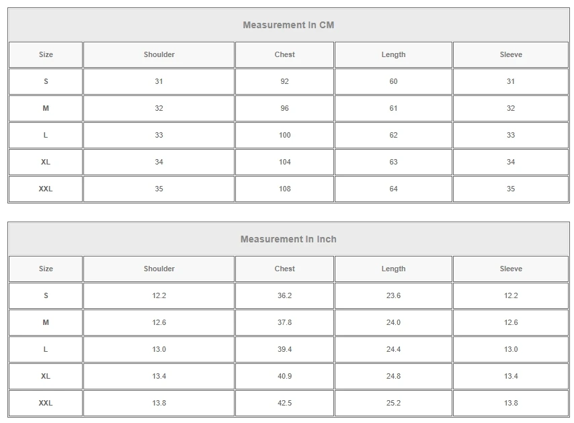The image size is (574, 423).
Task: Select the length value 62 cell
Action: tap(393, 135)
